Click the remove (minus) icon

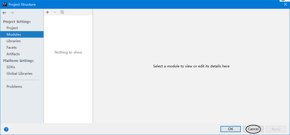[55, 12]
